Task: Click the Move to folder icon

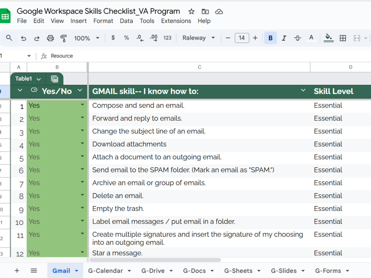Action: [205, 11]
